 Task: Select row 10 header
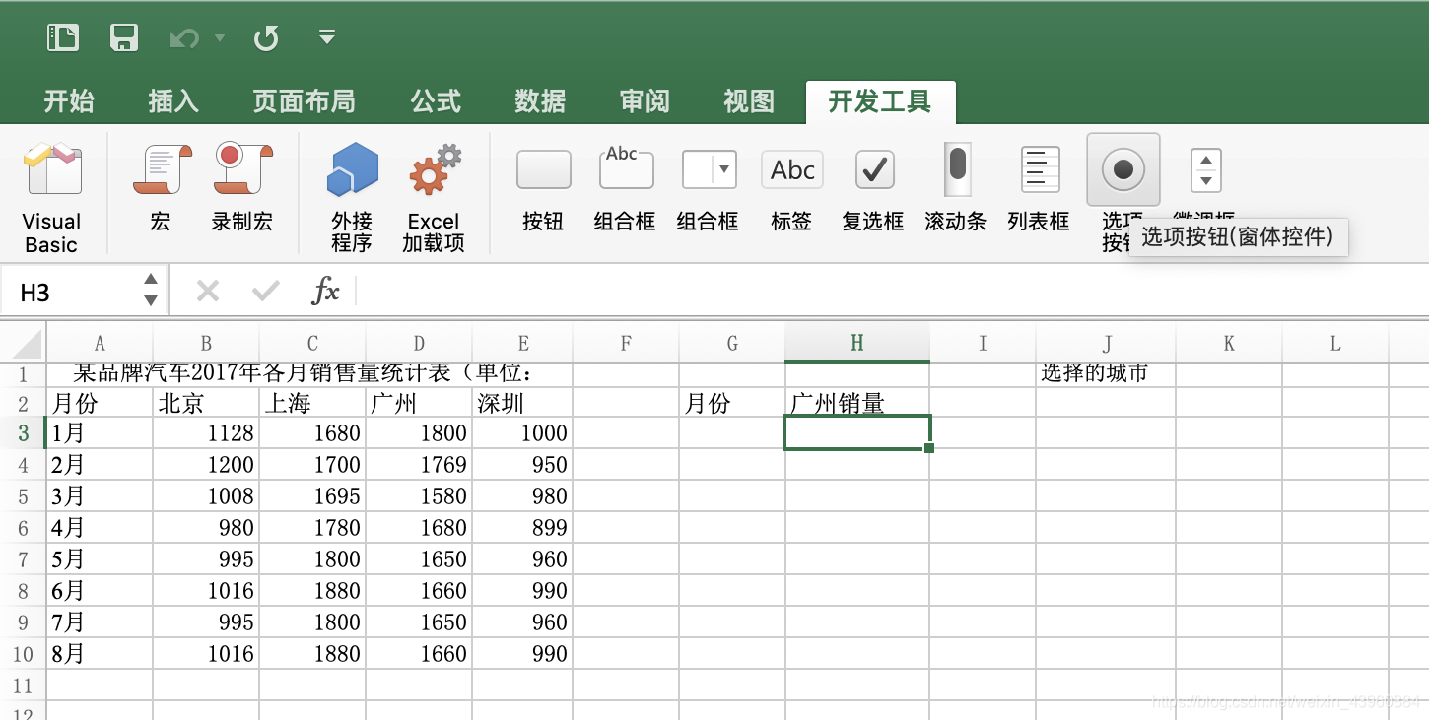tap(23, 654)
